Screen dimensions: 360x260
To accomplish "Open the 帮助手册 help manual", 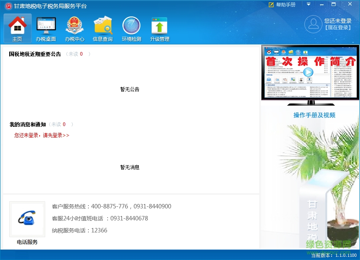I will [281, 5].
